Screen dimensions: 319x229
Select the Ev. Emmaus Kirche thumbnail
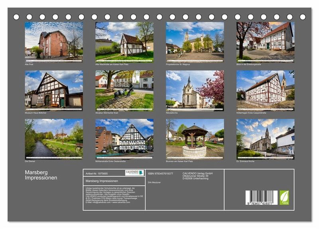(265, 138)
